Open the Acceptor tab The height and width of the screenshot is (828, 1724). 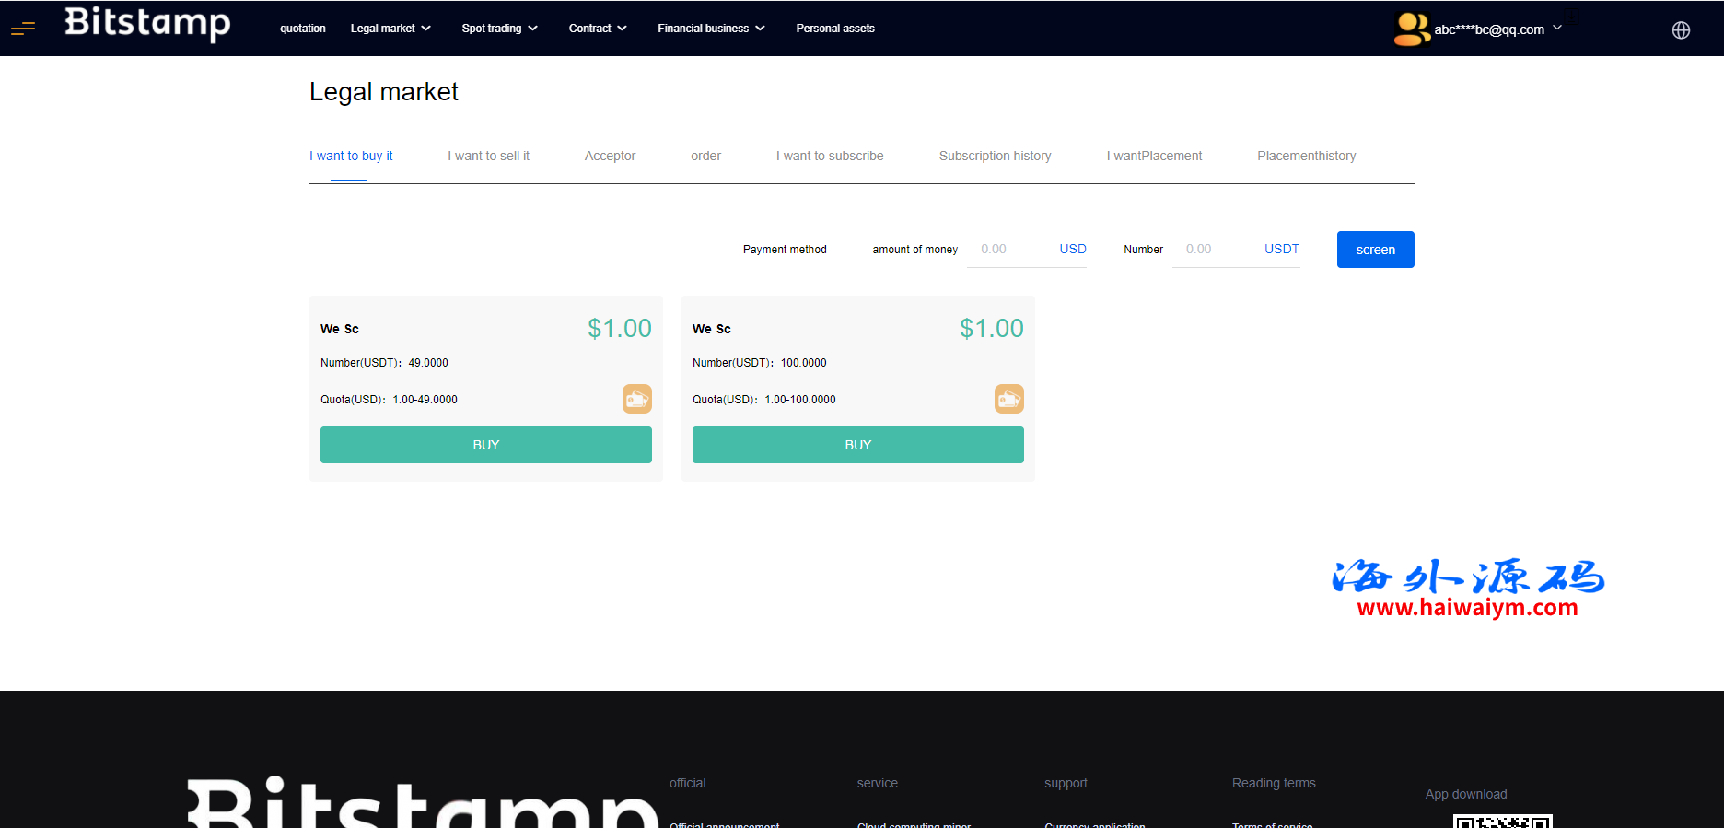(610, 156)
